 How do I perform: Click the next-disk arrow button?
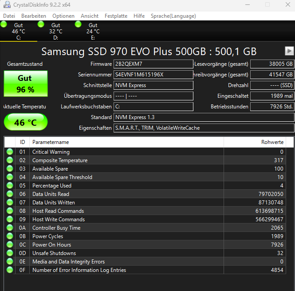289,51
